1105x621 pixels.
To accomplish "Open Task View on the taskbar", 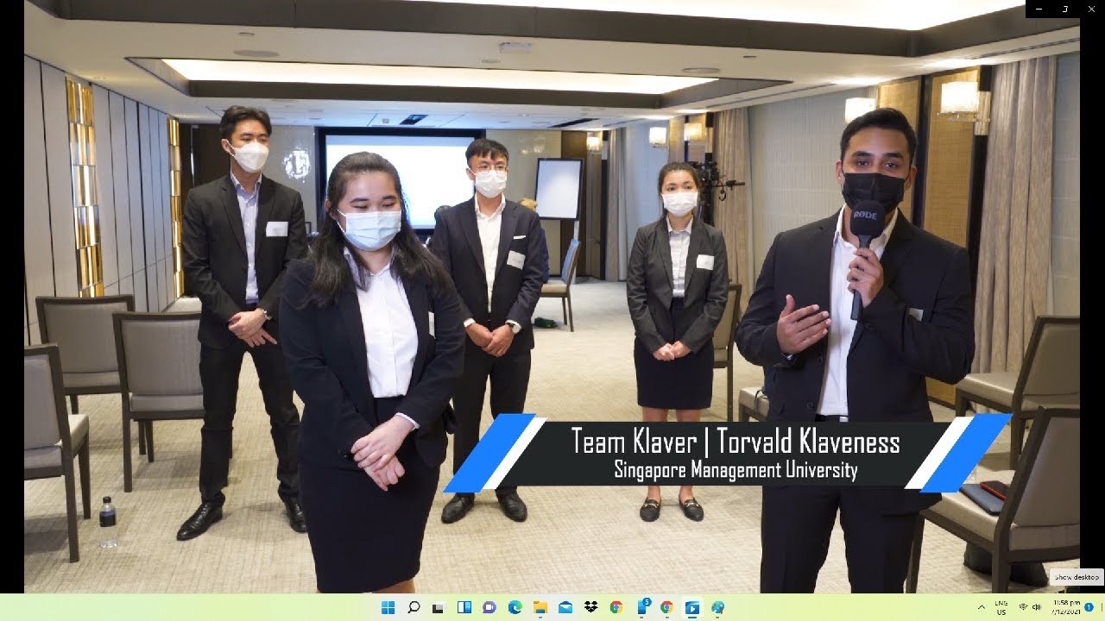I will [x=439, y=607].
